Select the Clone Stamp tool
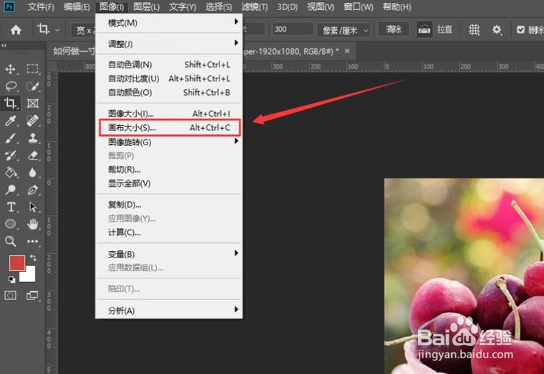 32,138
